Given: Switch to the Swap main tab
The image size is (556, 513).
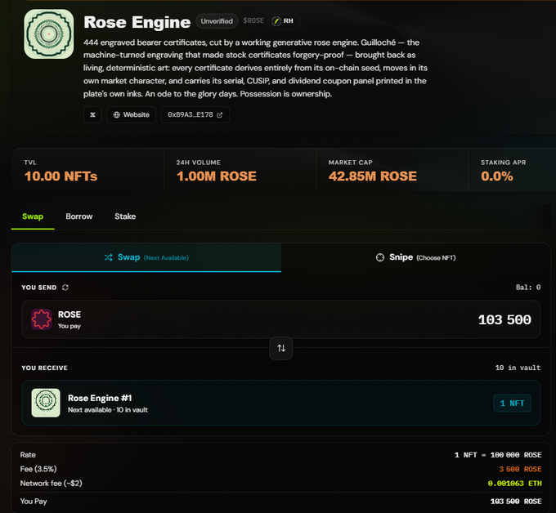Looking at the screenshot, I should click(x=33, y=216).
